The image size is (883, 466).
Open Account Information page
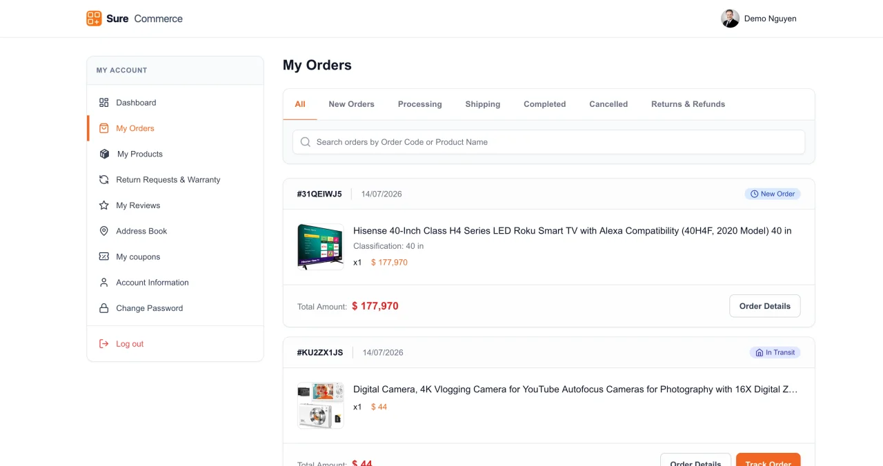175,283
